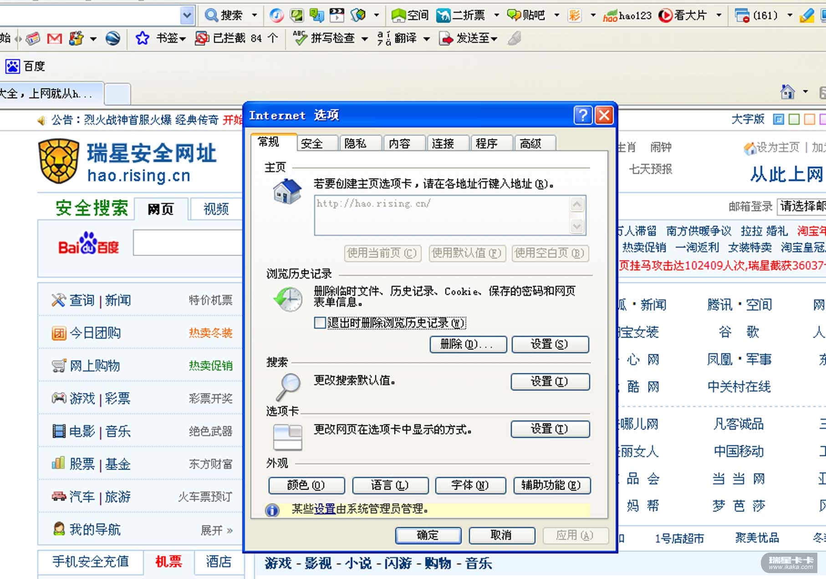Click the 取消 button
This screenshot has width=826, height=579.
point(501,535)
